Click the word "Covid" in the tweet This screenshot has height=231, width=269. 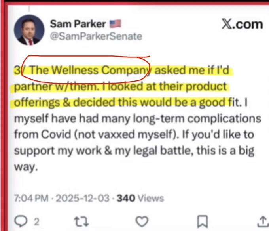(x=56, y=134)
